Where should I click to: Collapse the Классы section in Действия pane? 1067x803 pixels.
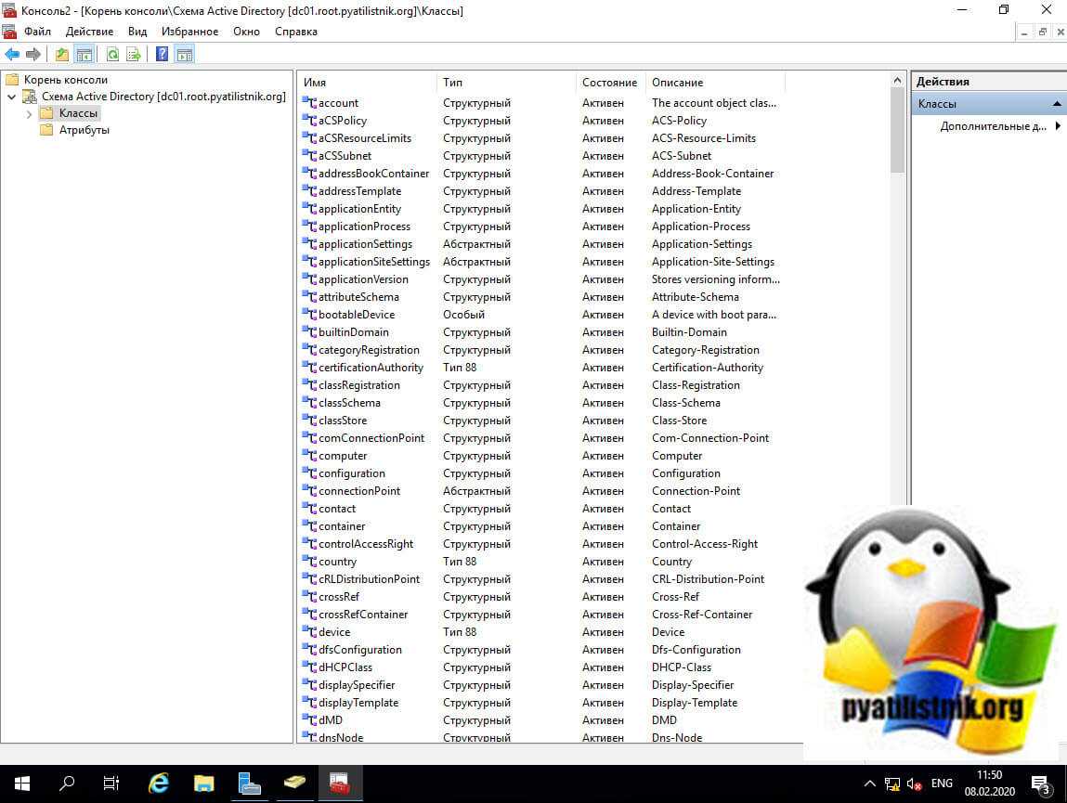[1057, 104]
